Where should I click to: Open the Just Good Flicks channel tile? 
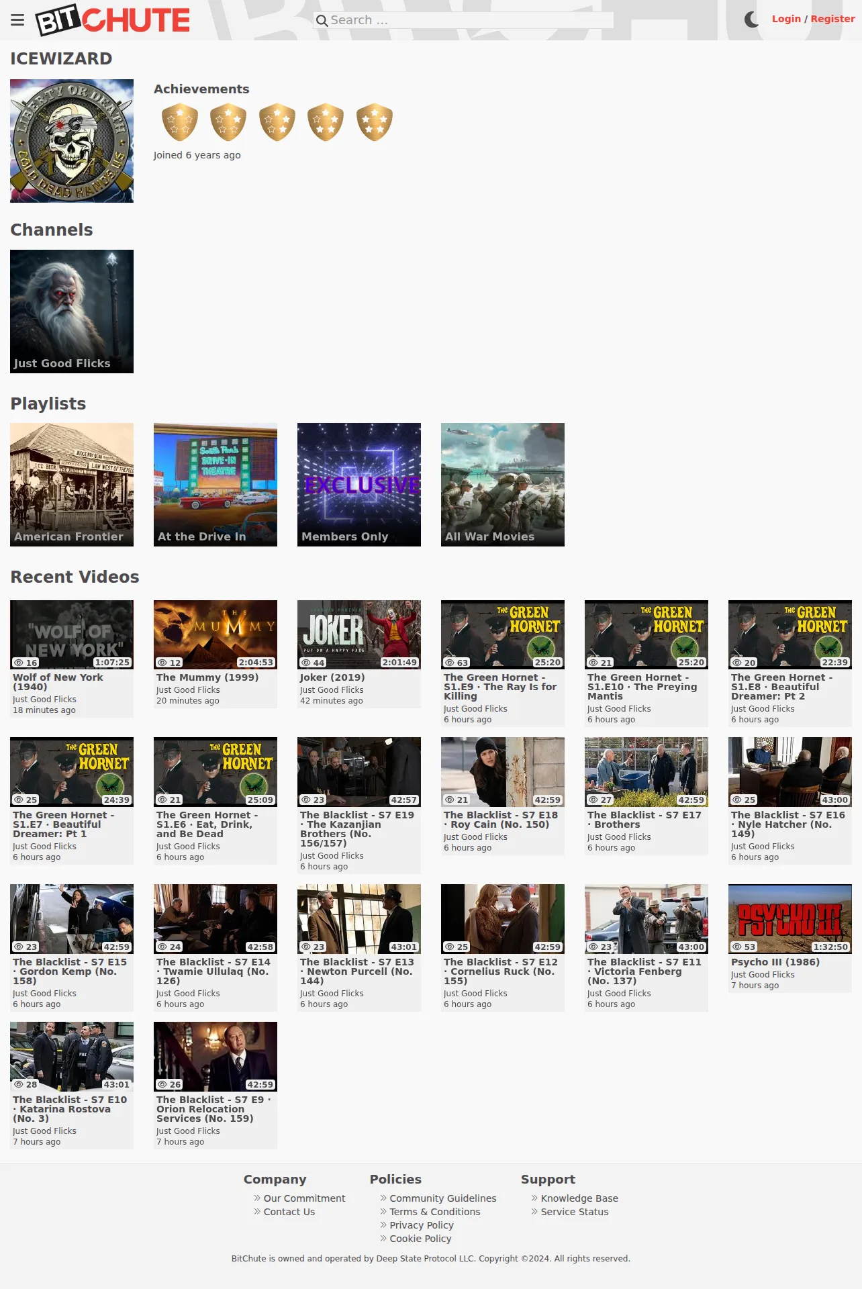(72, 312)
